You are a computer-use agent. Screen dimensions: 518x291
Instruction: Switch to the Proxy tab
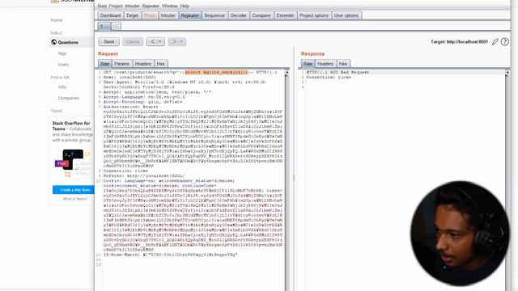[x=150, y=15]
